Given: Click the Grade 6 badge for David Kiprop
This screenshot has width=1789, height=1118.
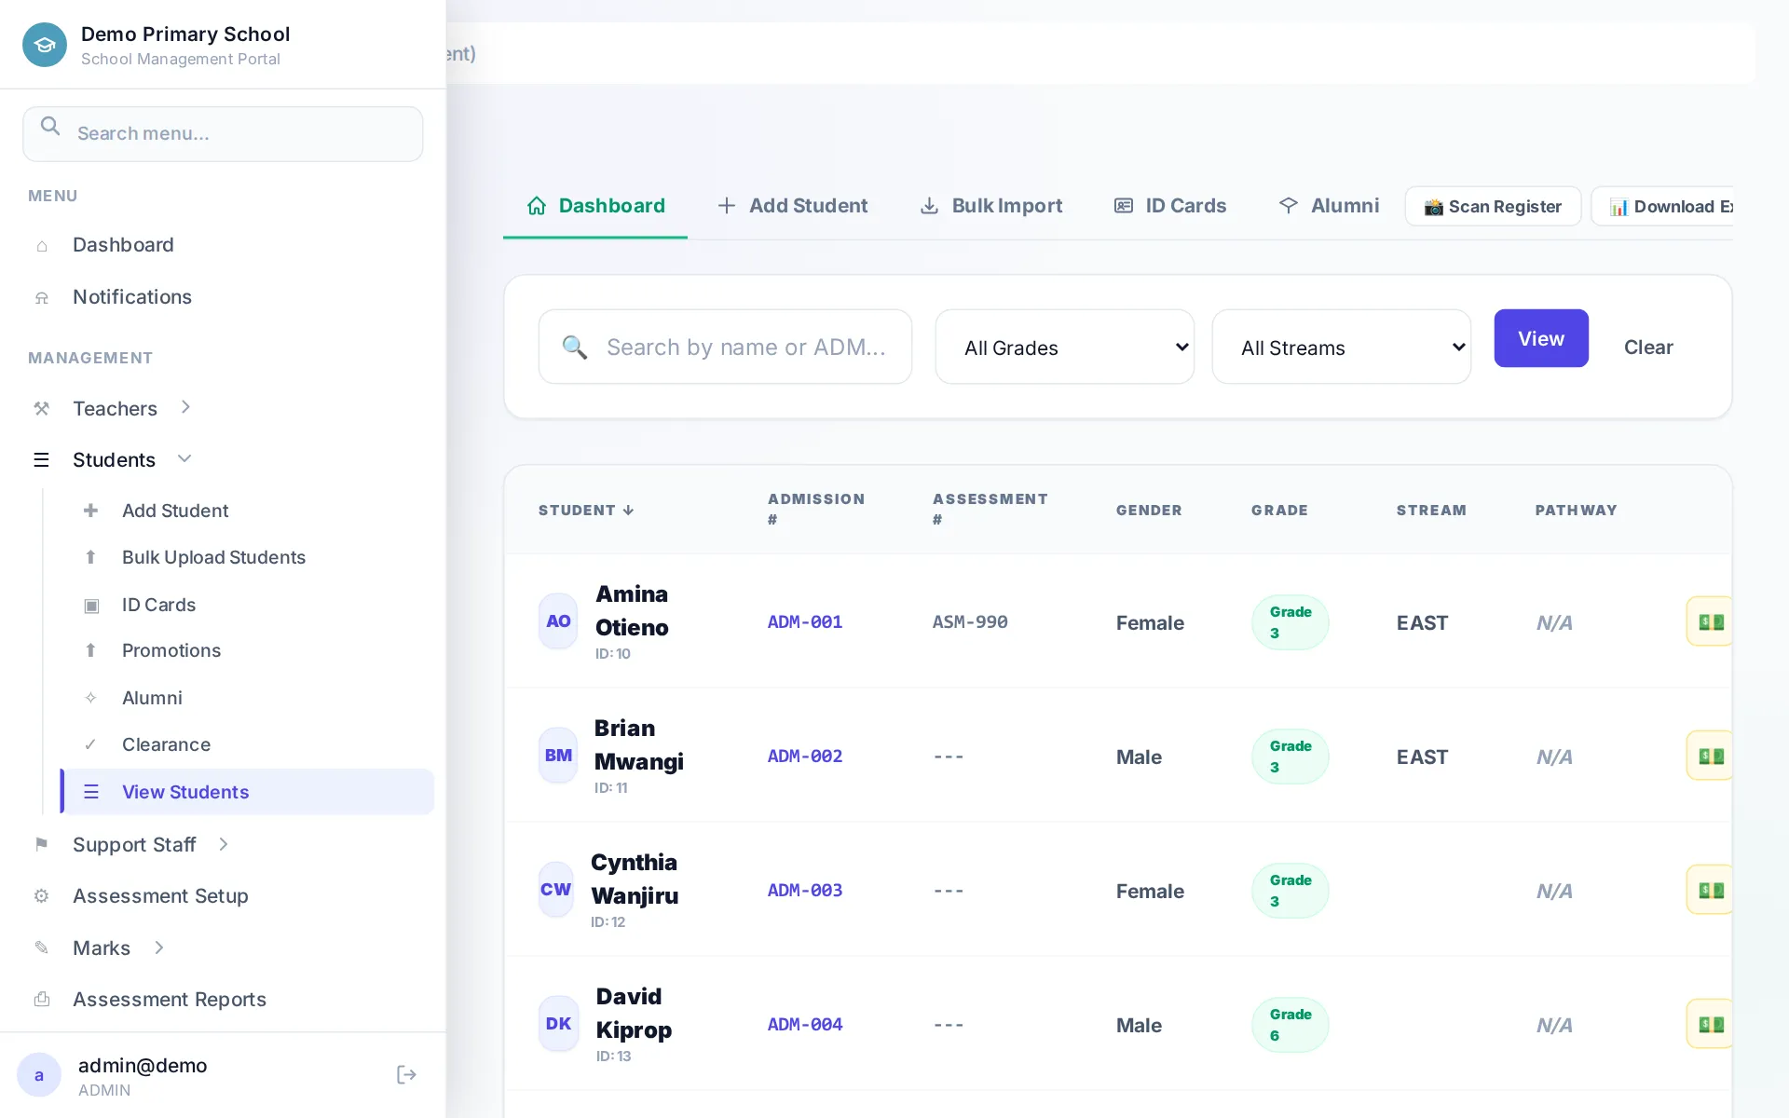Looking at the screenshot, I should (1291, 1024).
